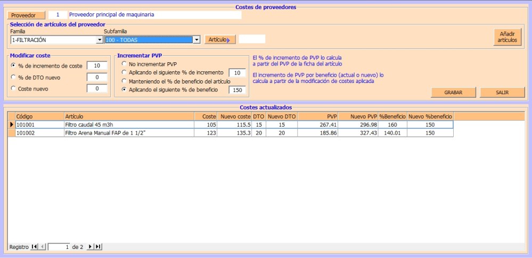Select row marker for article 101002
This screenshot has width=532, height=258.
tap(12, 133)
